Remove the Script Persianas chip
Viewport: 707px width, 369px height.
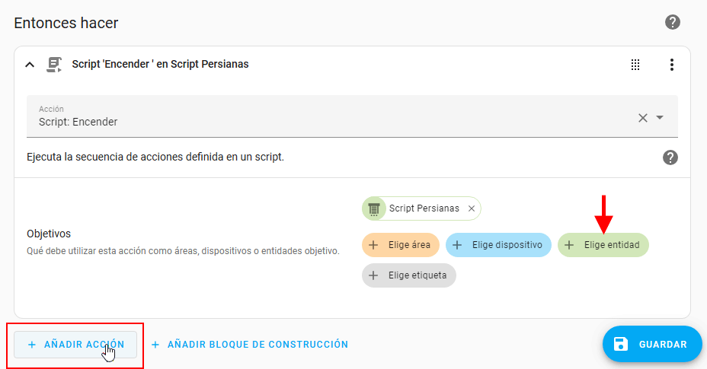tap(472, 208)
